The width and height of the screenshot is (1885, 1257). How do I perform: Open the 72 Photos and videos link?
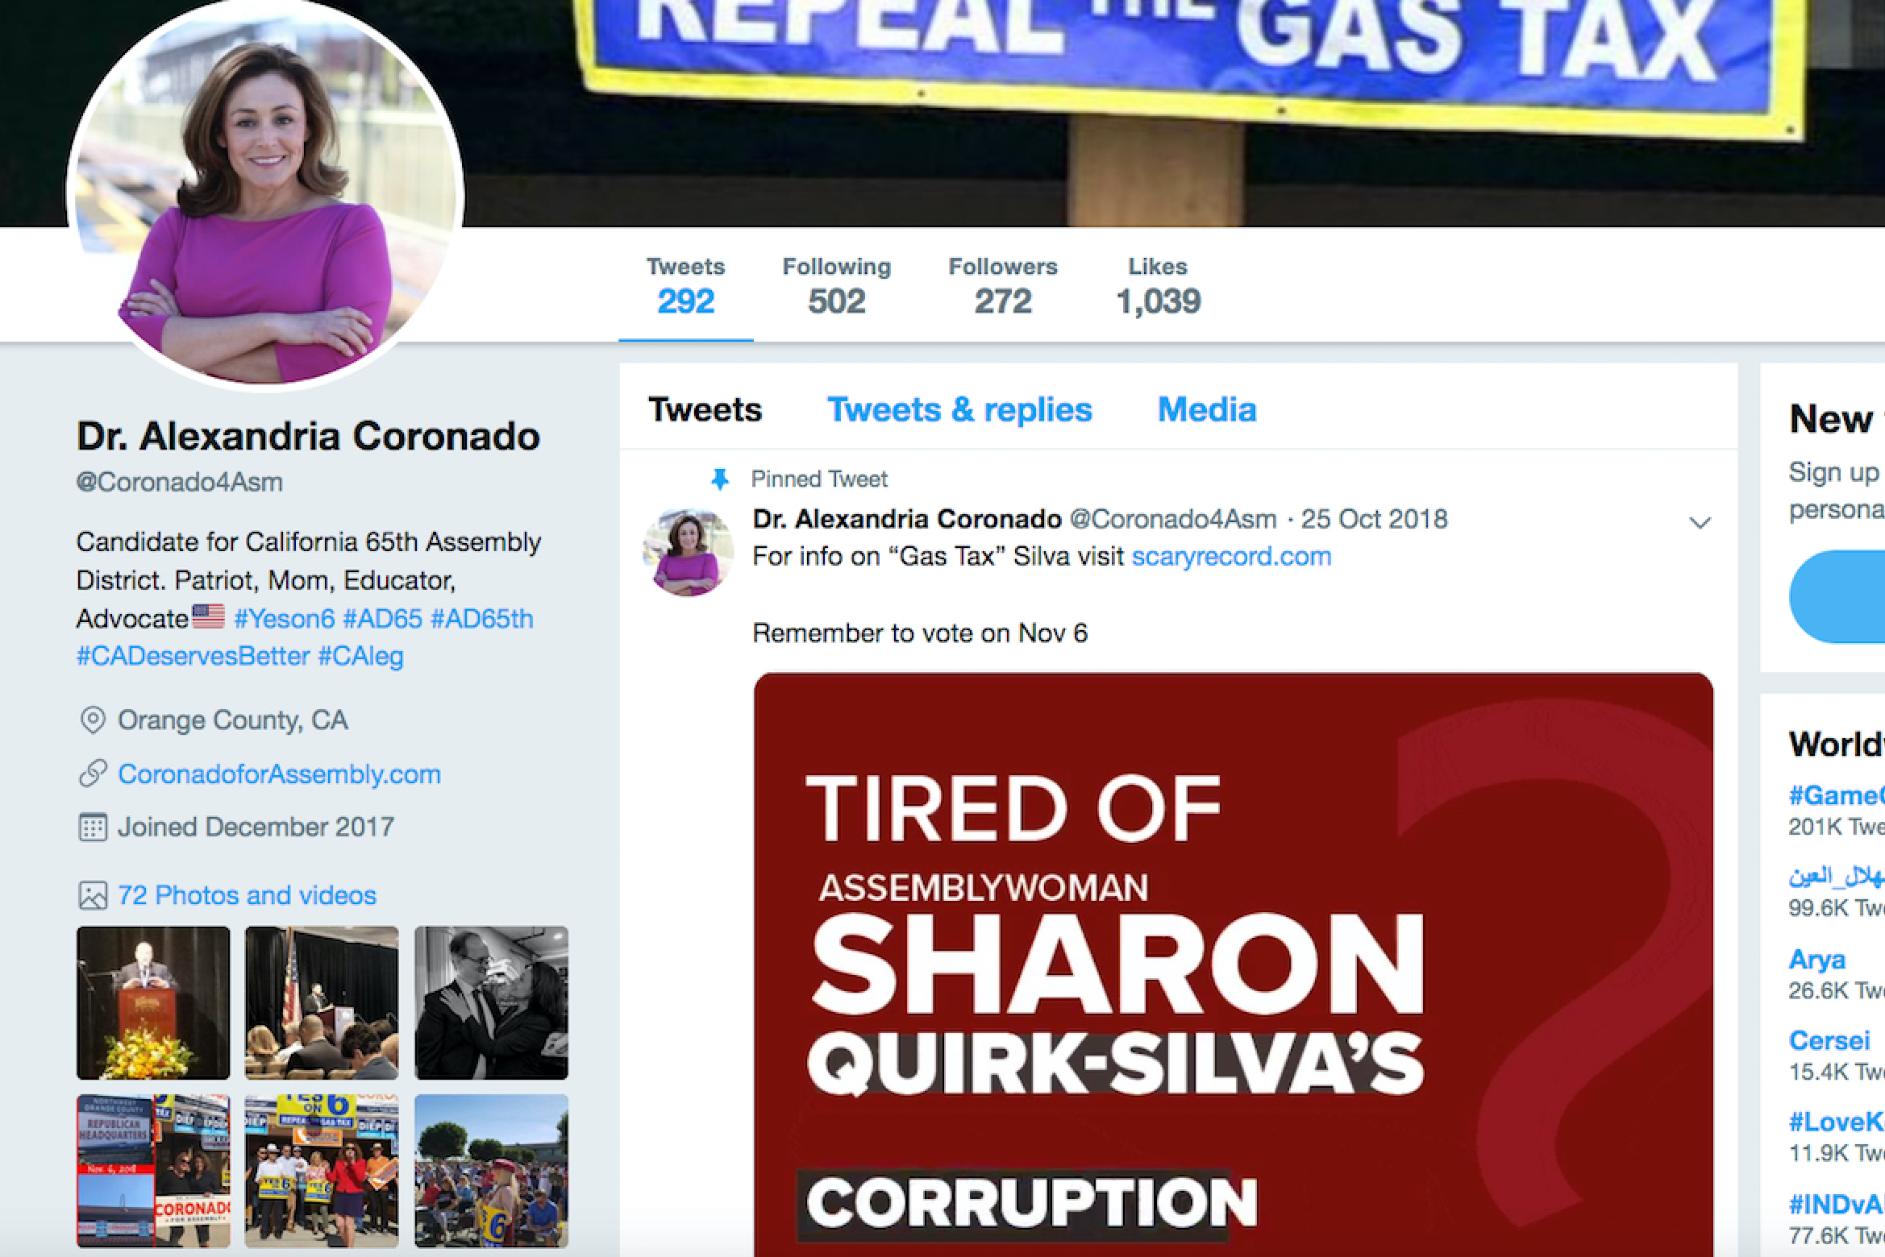tap(247, 895)
